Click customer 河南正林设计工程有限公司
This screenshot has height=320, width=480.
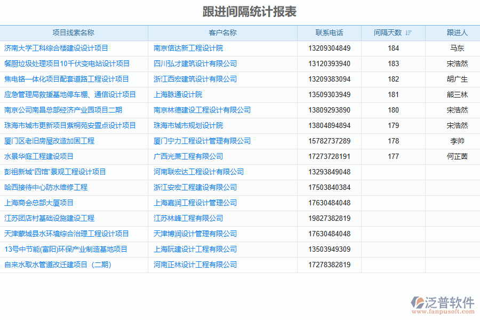pos(195,265)
